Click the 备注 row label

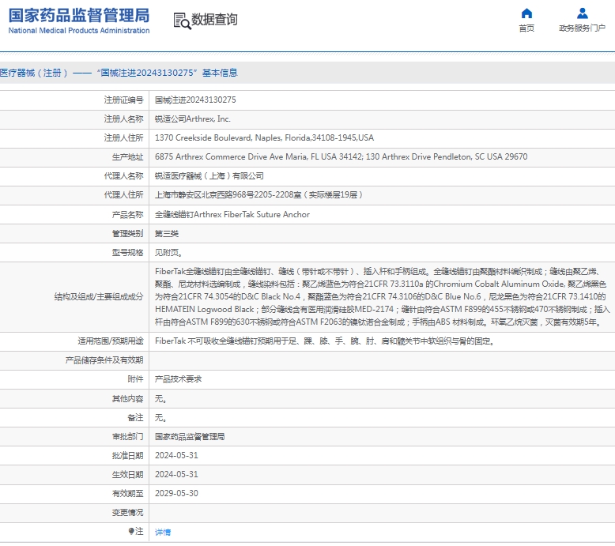point(135,417)
